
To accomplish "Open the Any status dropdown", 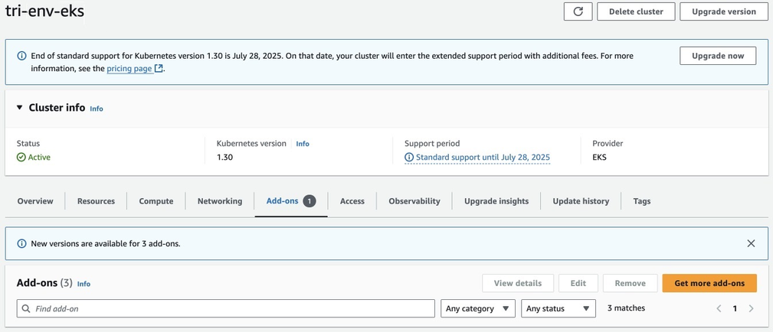I will click(x=558, y=308).
